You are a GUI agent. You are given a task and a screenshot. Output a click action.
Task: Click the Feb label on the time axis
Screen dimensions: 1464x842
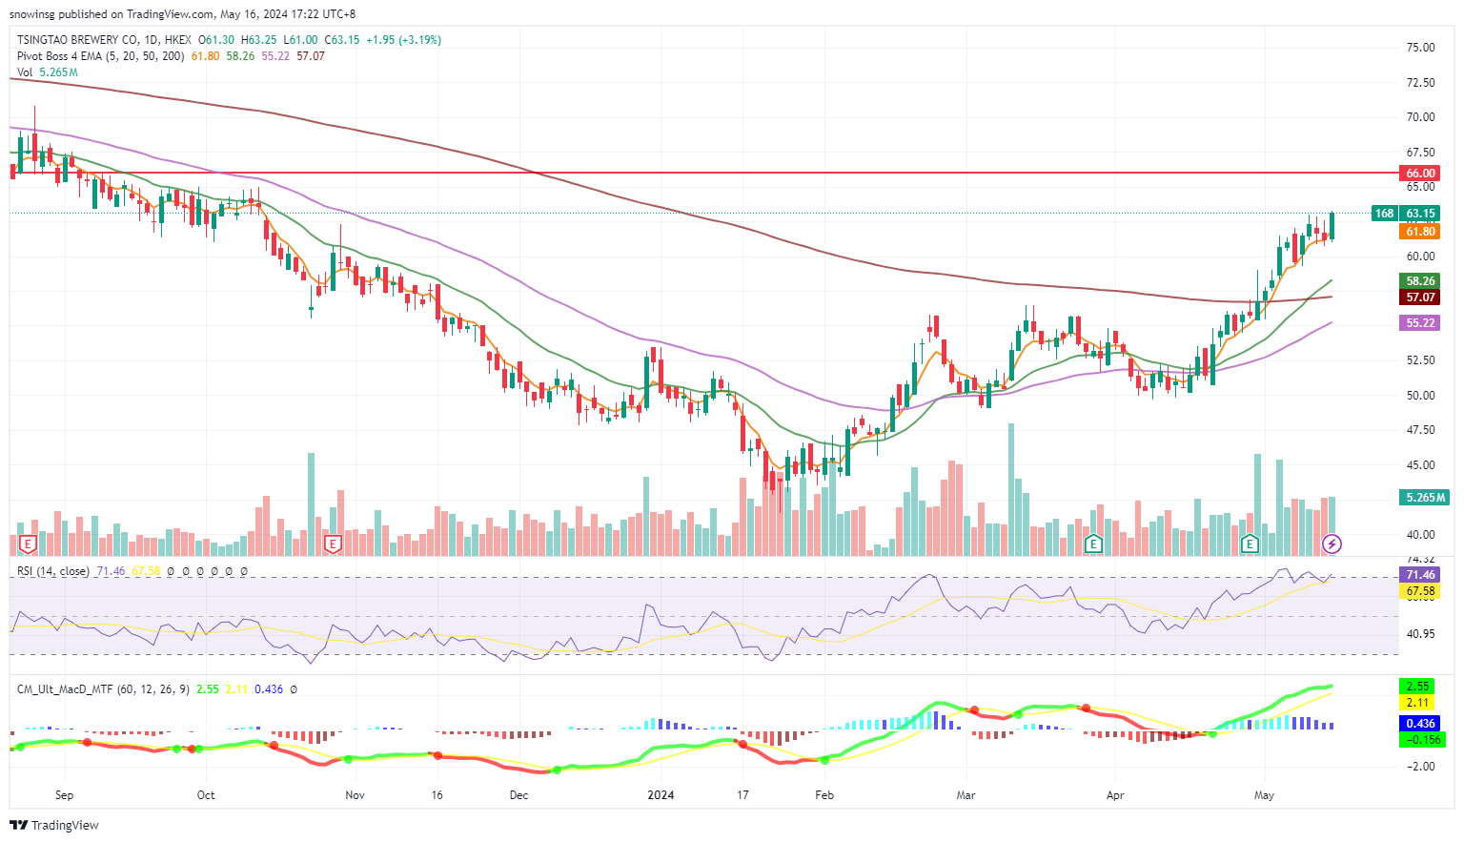[824, 795]
